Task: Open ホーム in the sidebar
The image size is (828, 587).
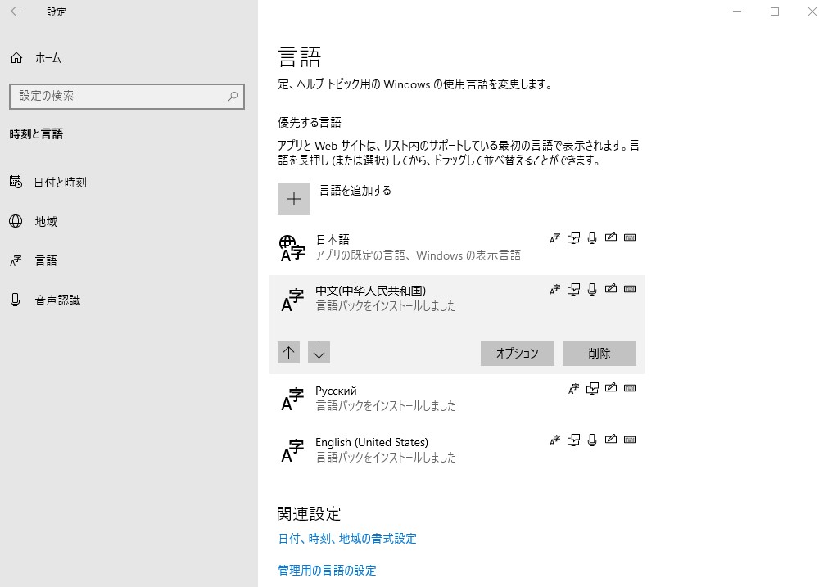Action: click(48, 58)
